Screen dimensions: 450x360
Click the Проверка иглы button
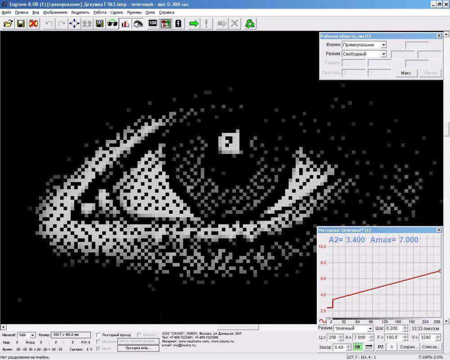point(138,348)
